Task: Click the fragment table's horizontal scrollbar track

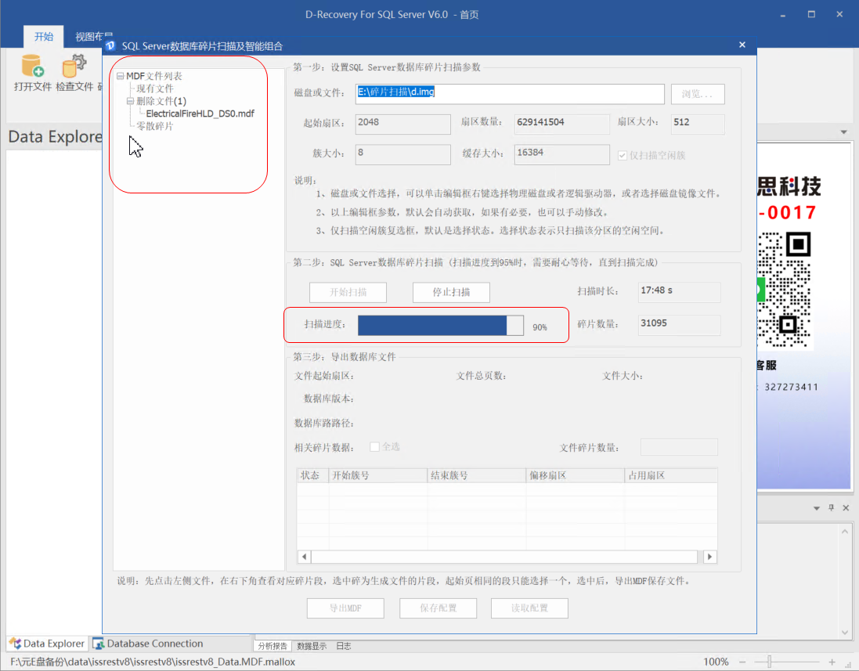Action: [504, 557]
